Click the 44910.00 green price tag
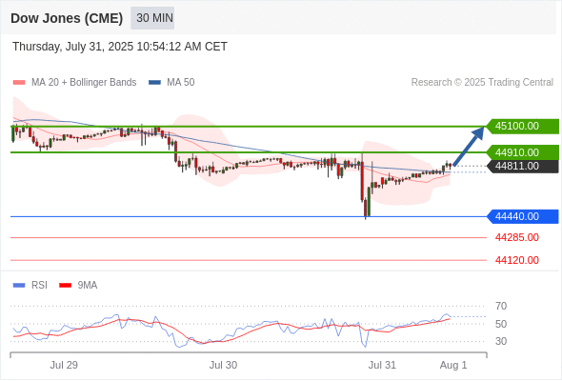The width and height of the screenshot is (562, 381). click(523, 152)
